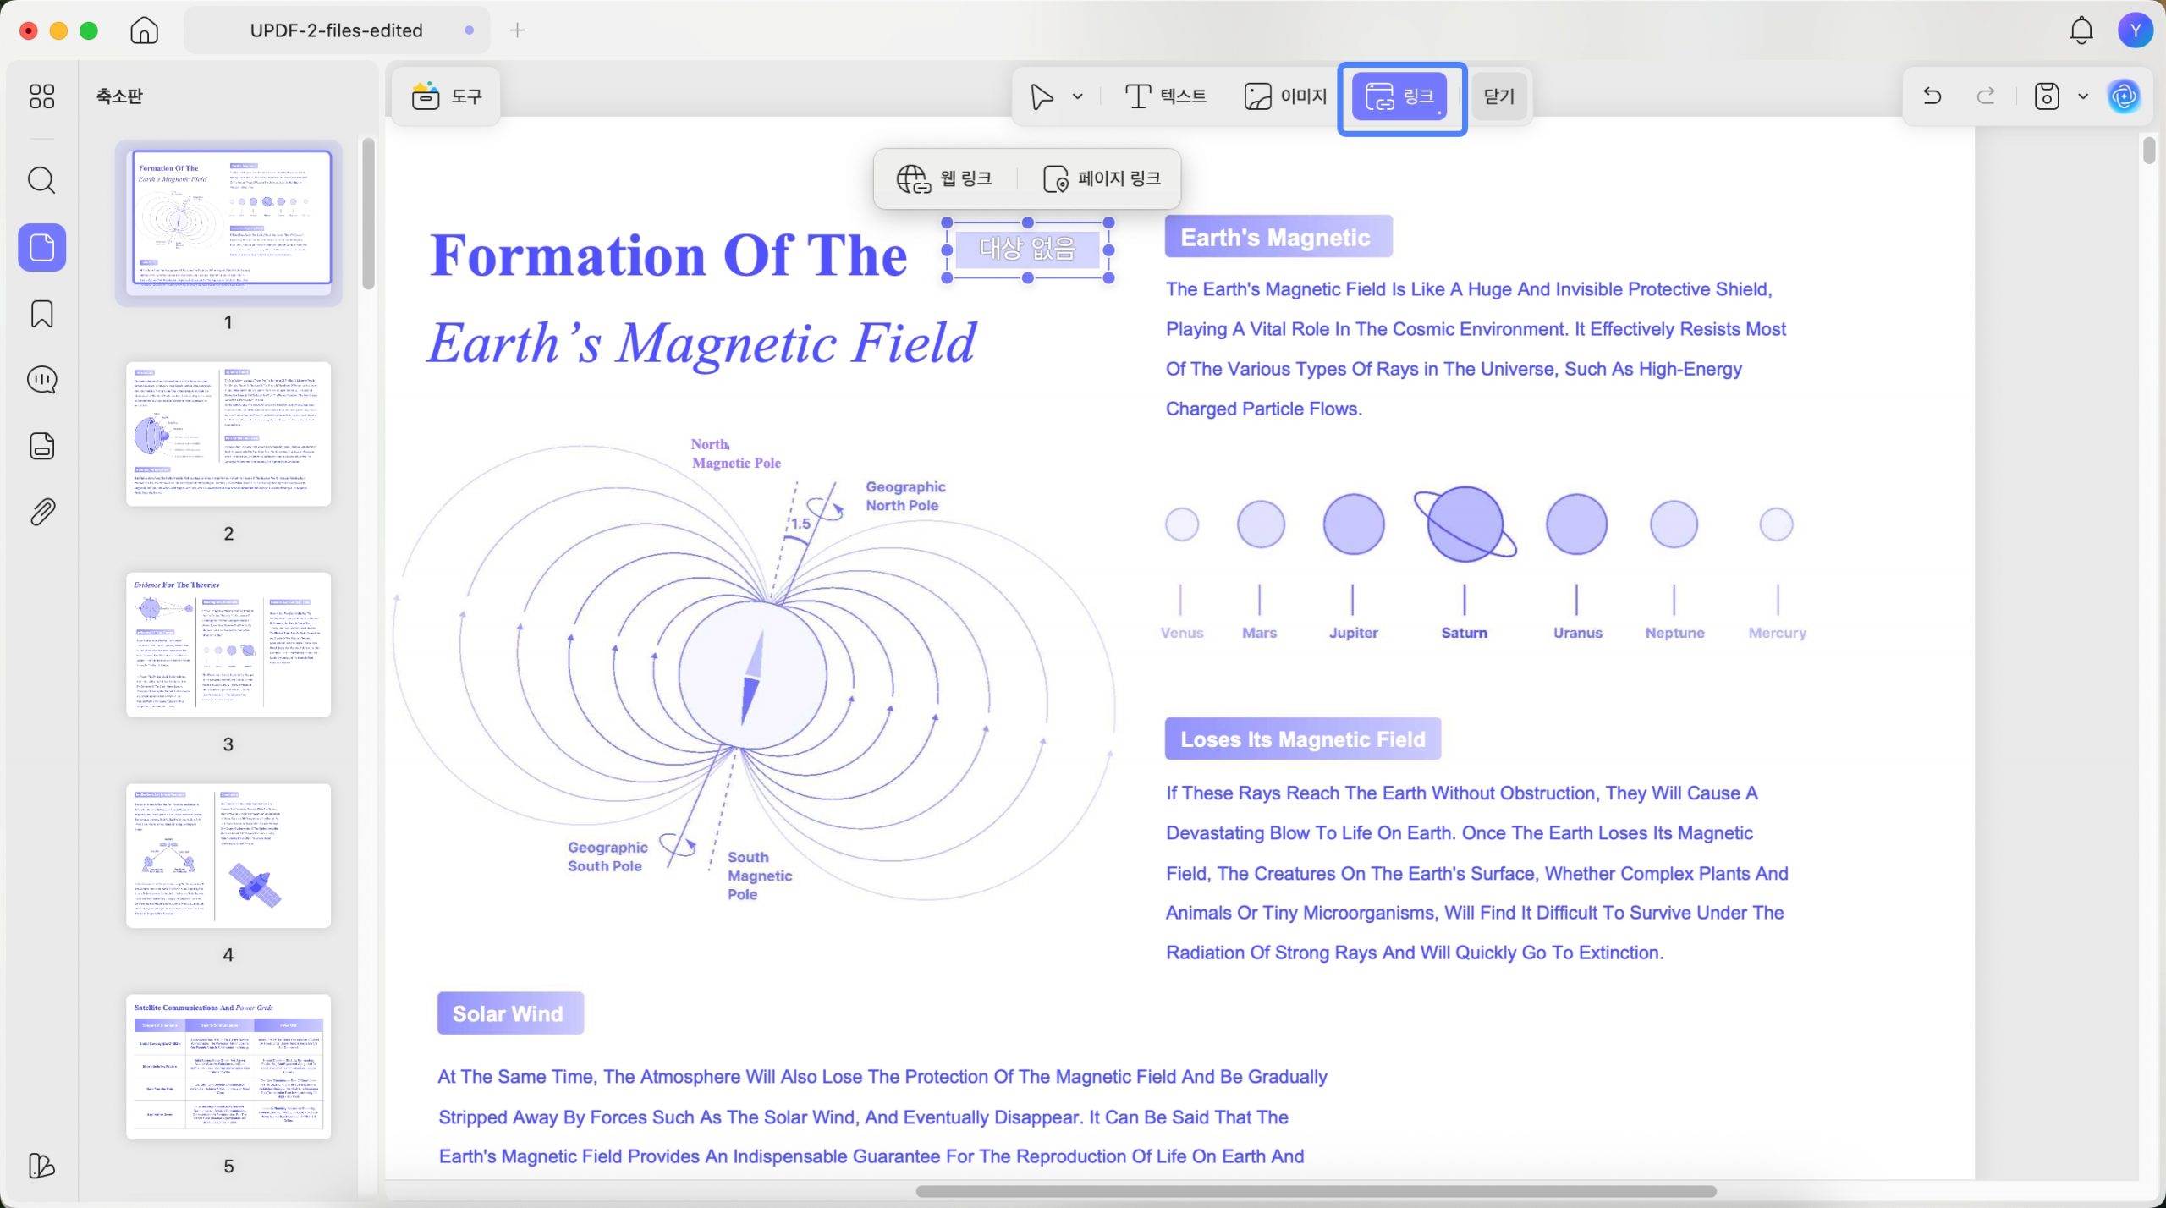This screenshot has width=2166, height=1208.
Task: Select the 이미지 image edit tool
Action: (1285, 96)
